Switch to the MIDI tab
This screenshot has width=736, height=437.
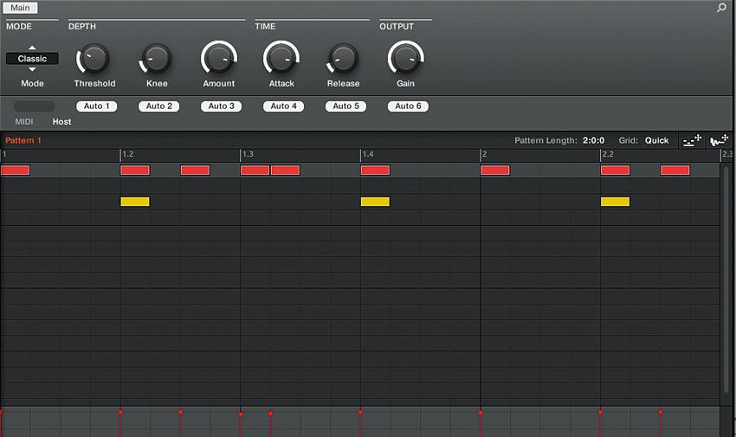coord(24,121)
